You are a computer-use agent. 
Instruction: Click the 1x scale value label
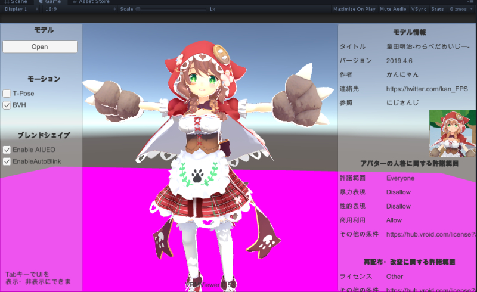point(212,9)
